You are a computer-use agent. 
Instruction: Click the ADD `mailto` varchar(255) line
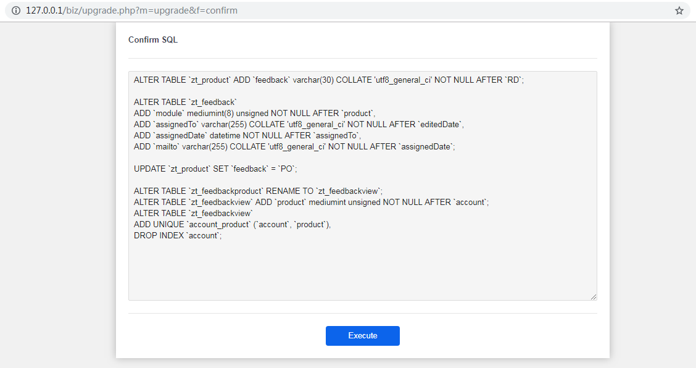(x=294, y=147)
